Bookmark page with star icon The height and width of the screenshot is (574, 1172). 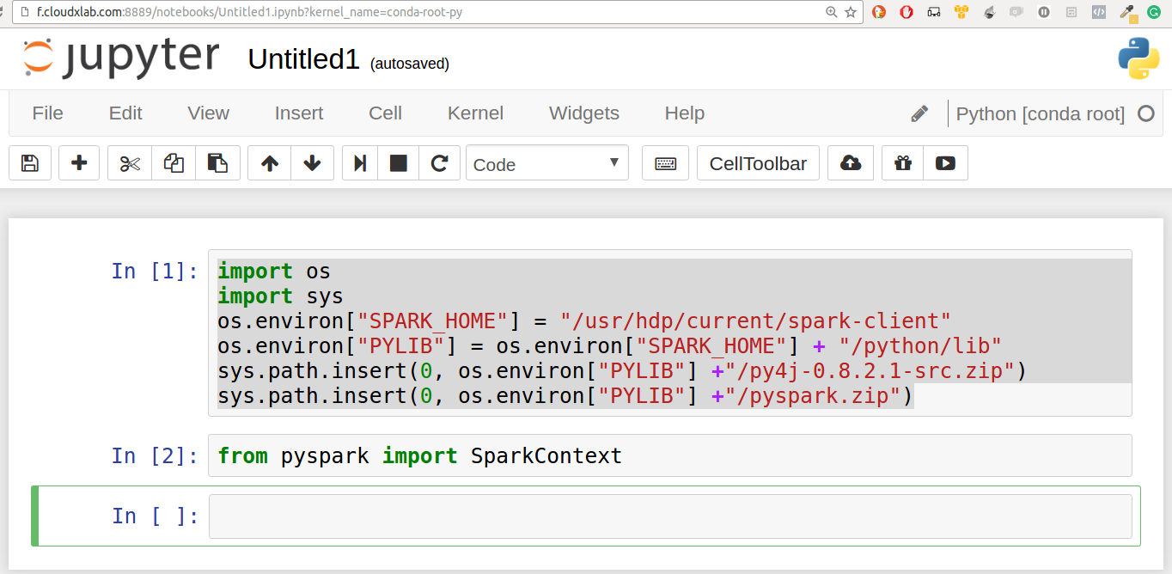(x=851, y=12)
